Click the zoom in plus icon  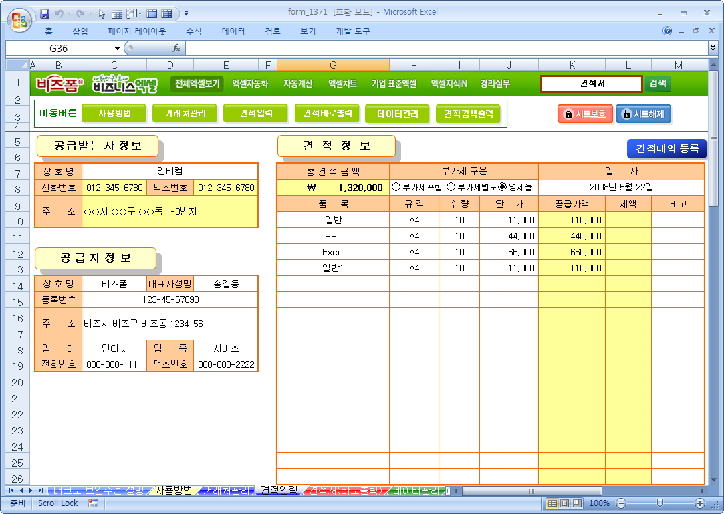(x=700, y=503)
